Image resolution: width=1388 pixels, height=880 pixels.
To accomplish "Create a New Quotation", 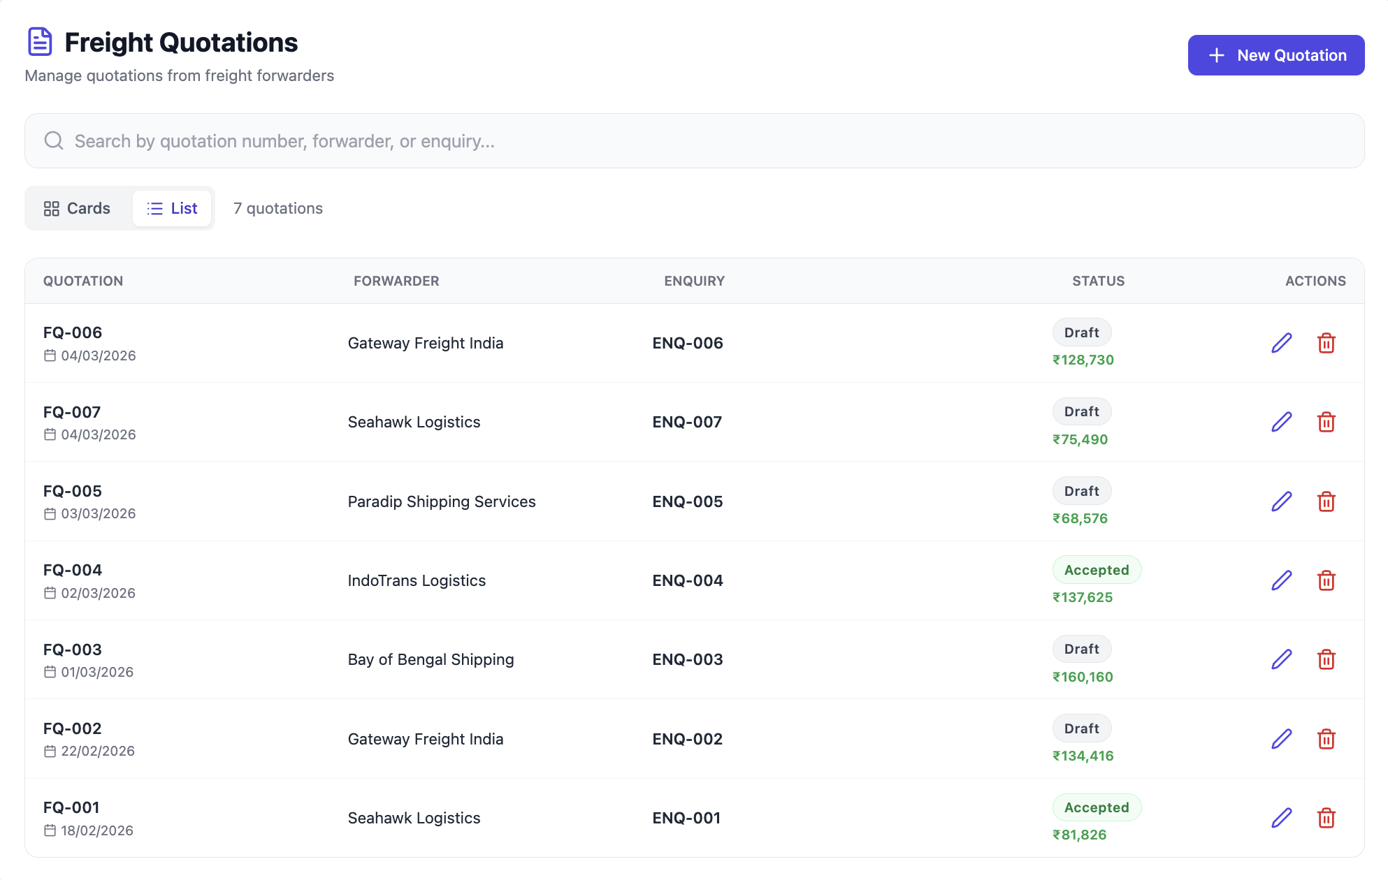I will pos(1275,55).
